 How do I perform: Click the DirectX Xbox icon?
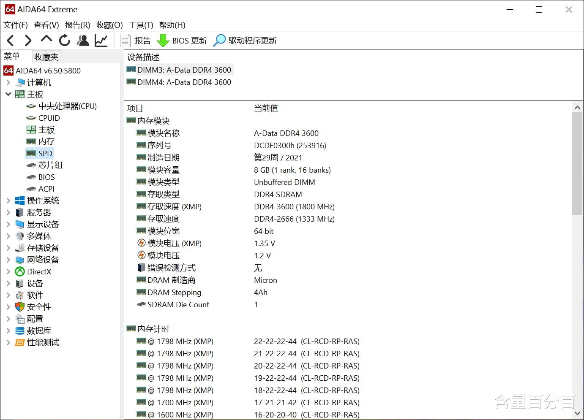tap(20, 271)
